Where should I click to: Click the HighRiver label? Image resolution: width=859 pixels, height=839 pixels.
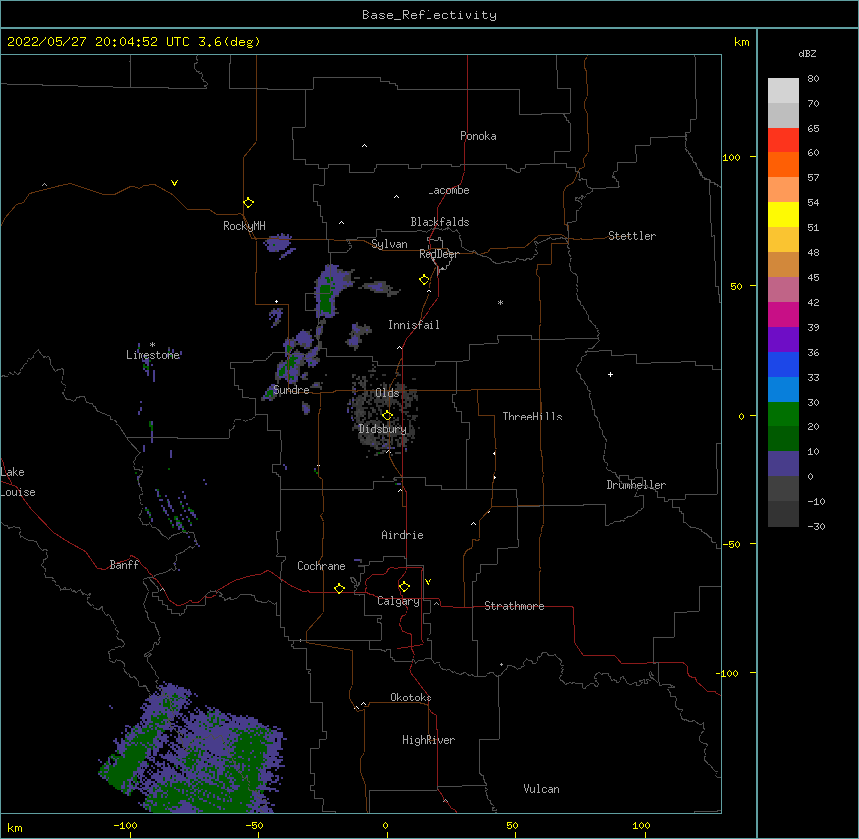point(429,740)
